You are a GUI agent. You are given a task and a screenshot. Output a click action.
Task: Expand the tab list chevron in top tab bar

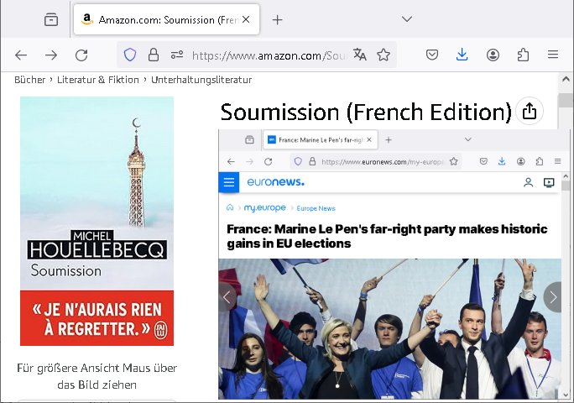(x=407, y=18)
